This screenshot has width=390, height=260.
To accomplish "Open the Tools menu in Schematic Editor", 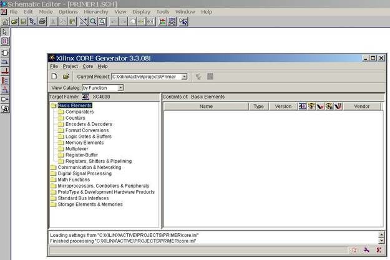I will point(163,12).
